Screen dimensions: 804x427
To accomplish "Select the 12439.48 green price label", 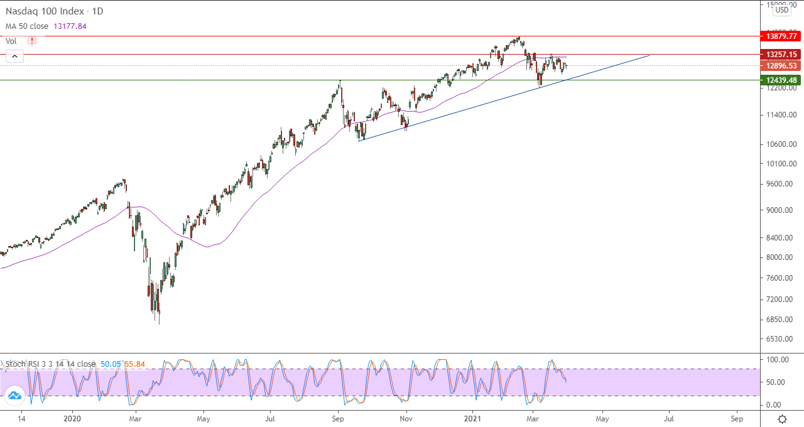I will click(x=781, y=80).
